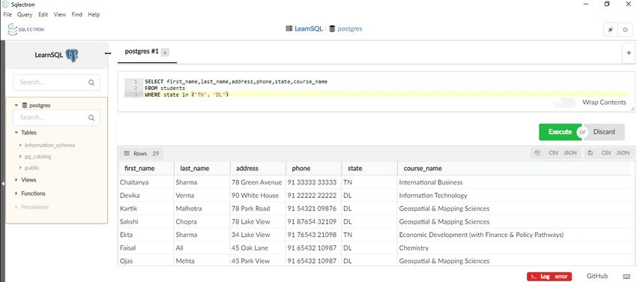
Task: Expand the pg_catalog schema
Action: (x=21, y=157)
